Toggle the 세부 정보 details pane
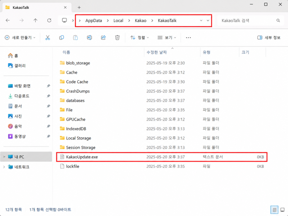 pos(269,38)
